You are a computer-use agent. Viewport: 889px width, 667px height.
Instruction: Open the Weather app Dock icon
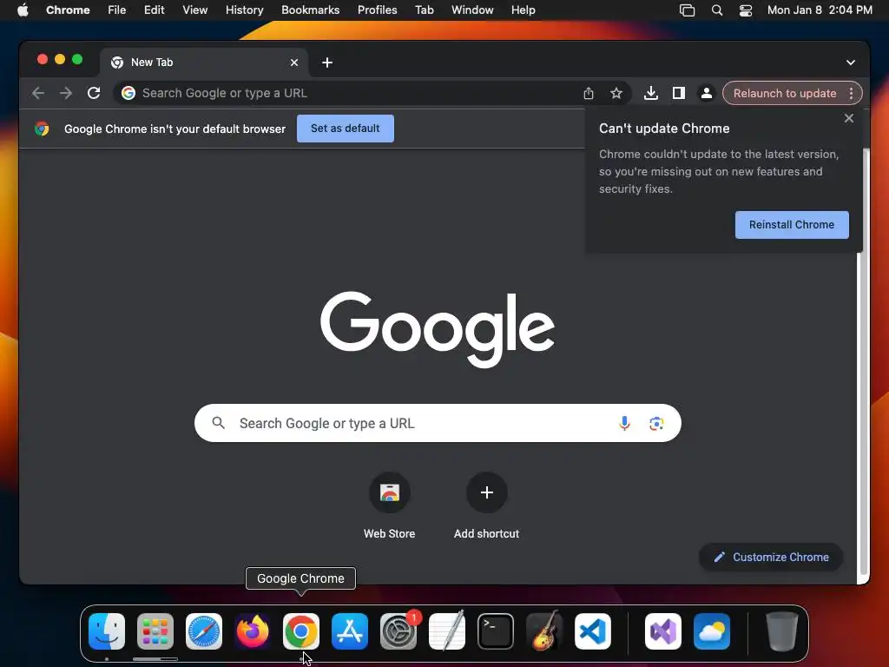(712, 631)
